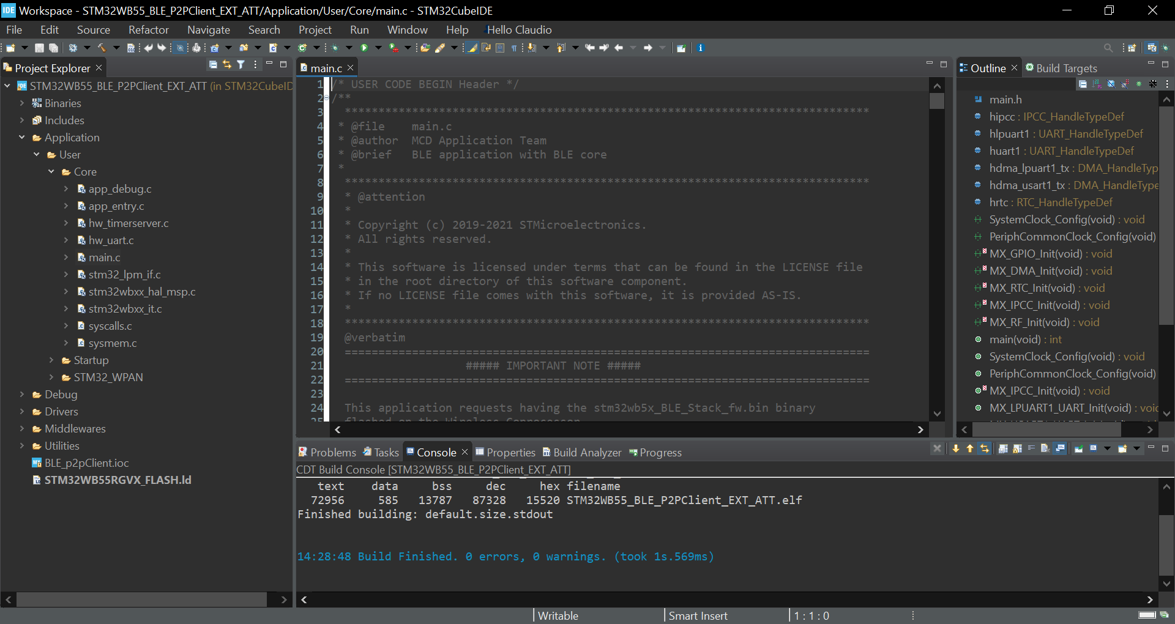Click Pin Console icon
Image resolution: width=1175 pixels, height=624 pixels.
(x=1079, y=449)
